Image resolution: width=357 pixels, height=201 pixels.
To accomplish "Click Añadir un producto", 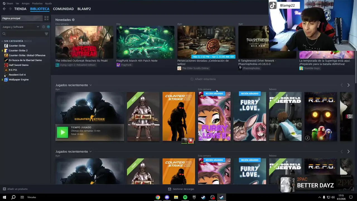I will pos(15,189).
